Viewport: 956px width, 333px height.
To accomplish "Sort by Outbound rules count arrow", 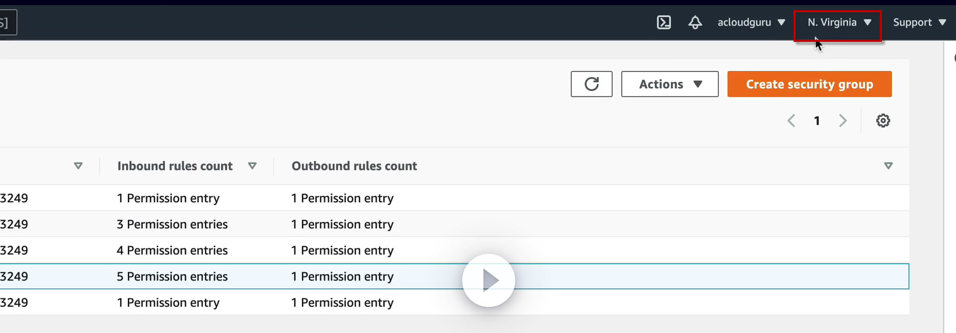I will 888,166.
